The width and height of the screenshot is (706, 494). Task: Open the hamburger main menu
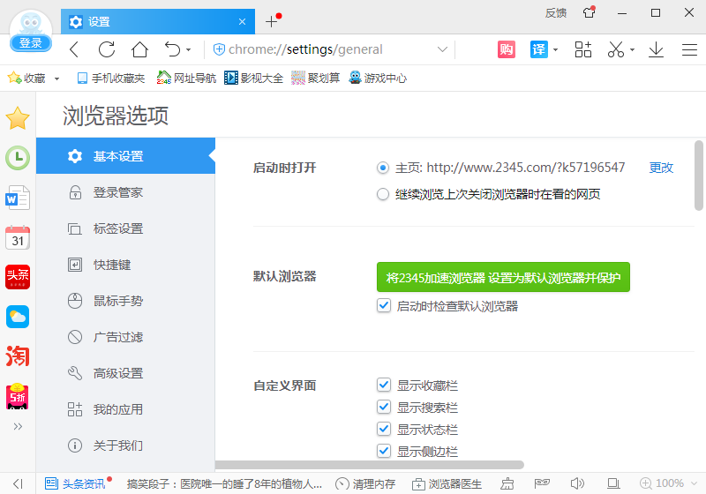point(689,49)
